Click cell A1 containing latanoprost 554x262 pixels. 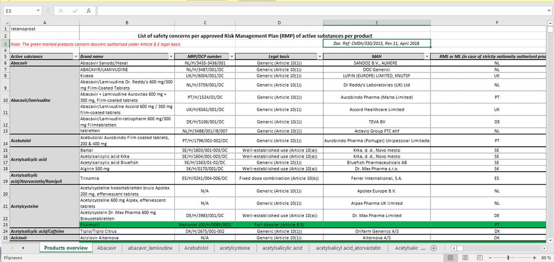point(44,29)
